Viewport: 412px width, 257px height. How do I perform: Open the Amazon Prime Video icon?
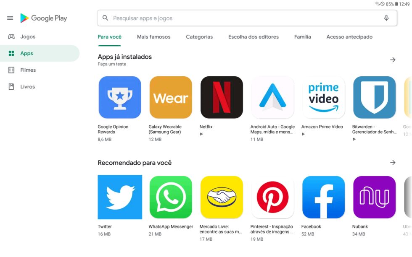323,97
